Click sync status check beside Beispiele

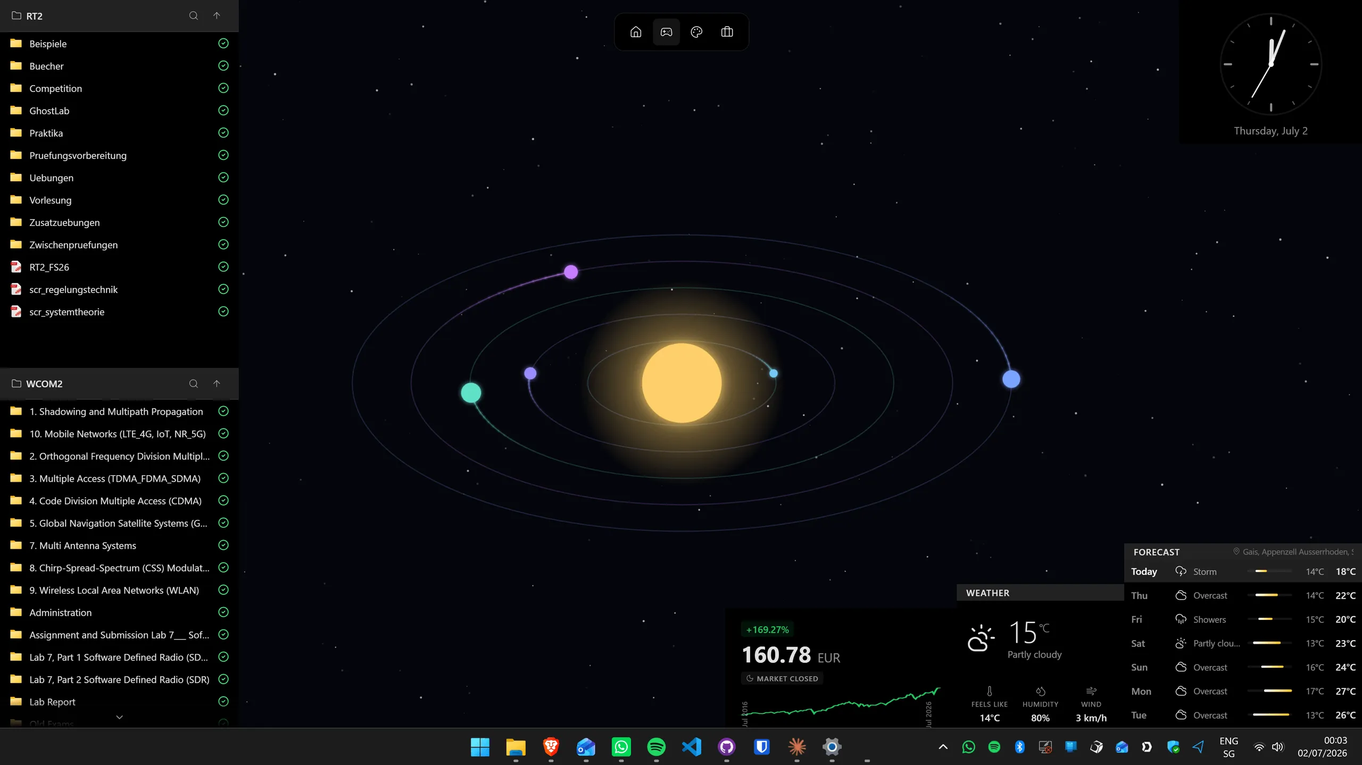(223, 44)
